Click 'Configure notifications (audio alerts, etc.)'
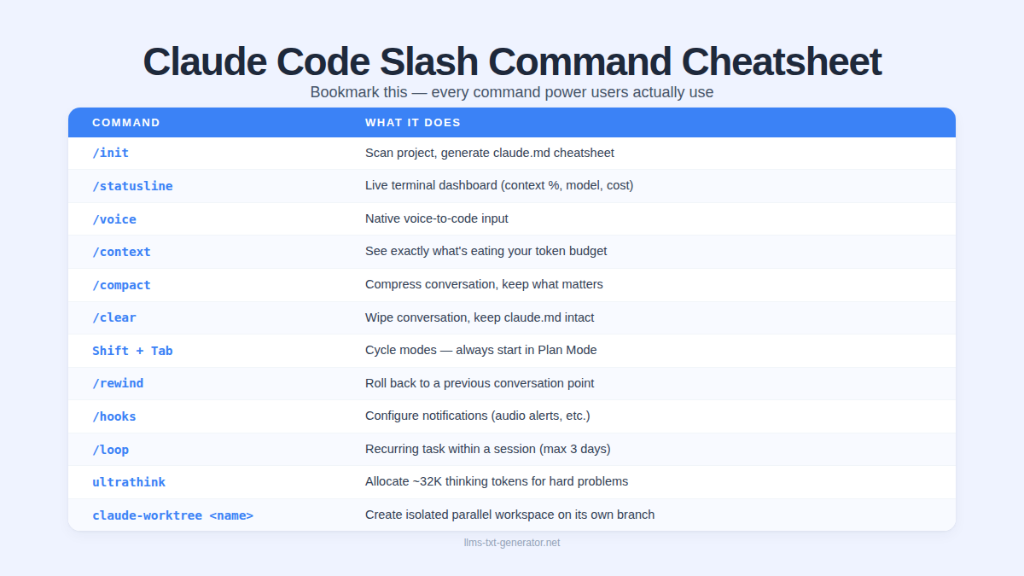The width and height of the screenshot is (1024, 576). pos(478,416)
